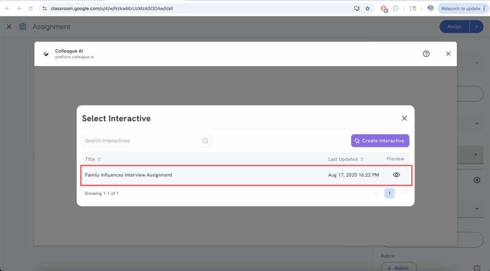Go to page 1 in pagination
This screenshot has height=271, width=490.
click(389, 194)
